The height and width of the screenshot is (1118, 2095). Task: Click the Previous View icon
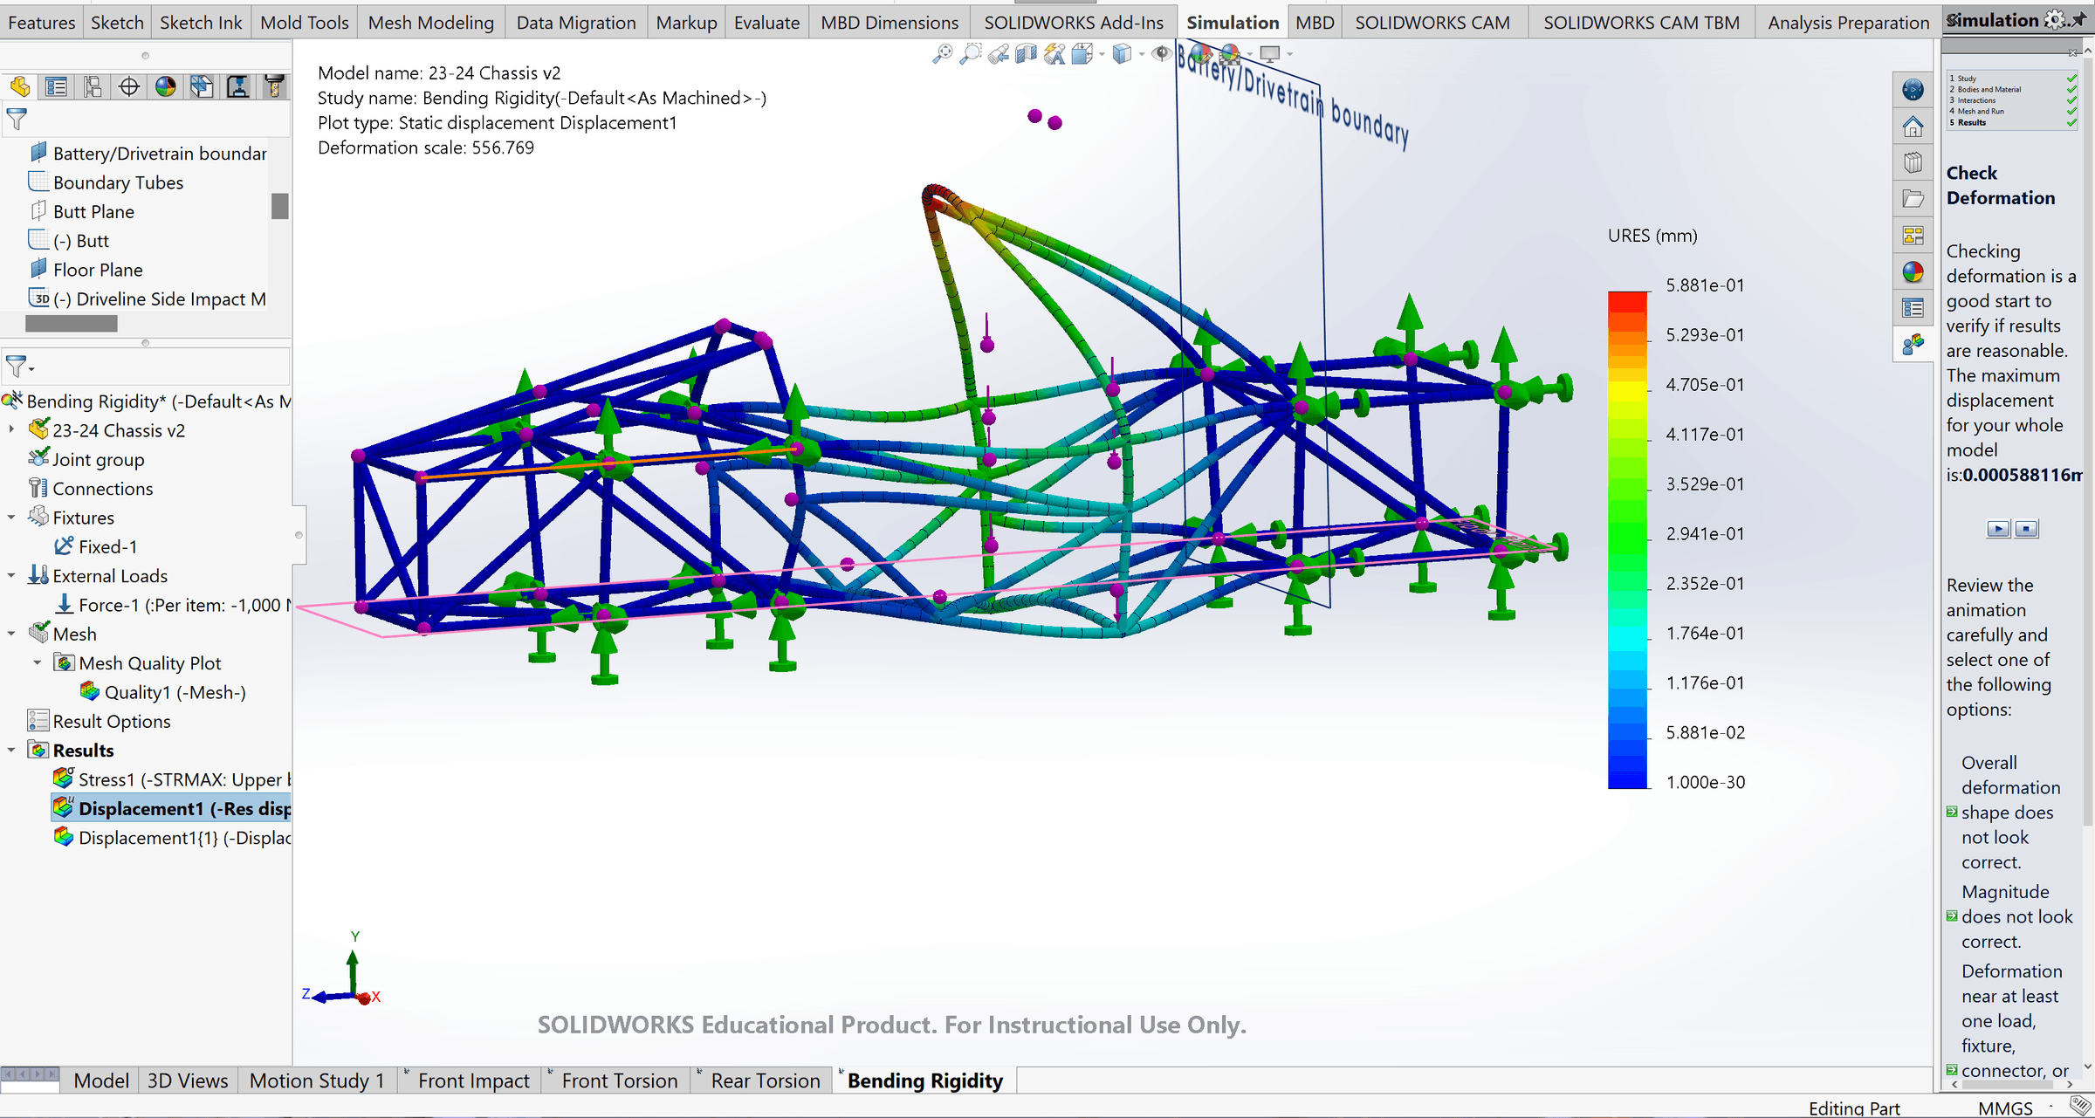click(x=999, y=54)
